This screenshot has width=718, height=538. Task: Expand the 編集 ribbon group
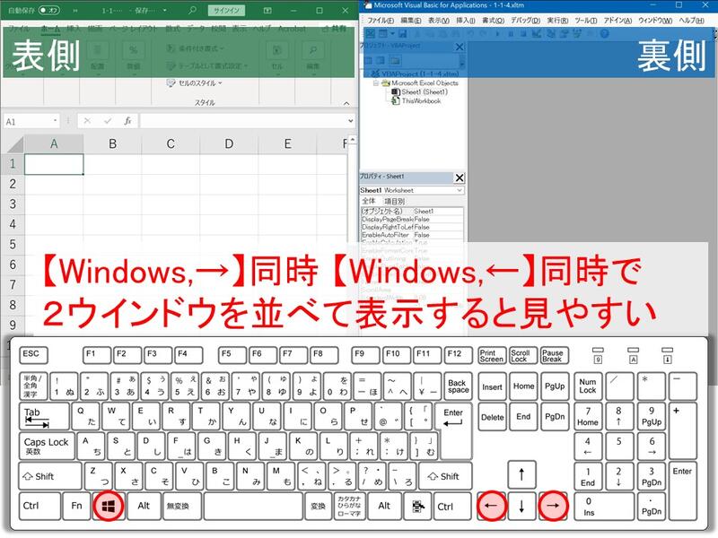point(313,56)
